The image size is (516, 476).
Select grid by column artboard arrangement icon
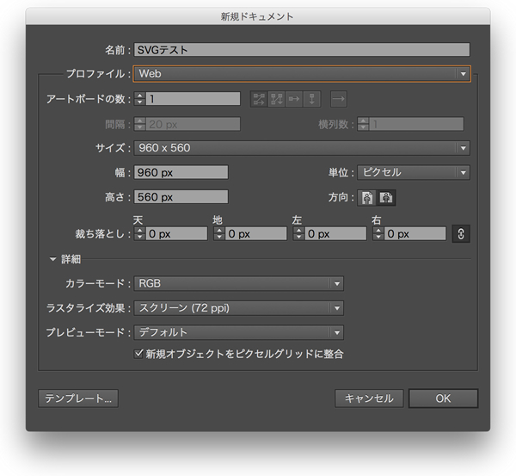(276, 99)
